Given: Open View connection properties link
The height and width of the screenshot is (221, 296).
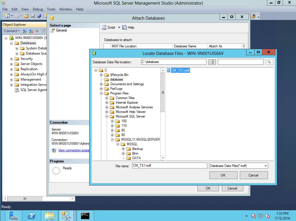Looking at the screenshot, I should 74,150.
